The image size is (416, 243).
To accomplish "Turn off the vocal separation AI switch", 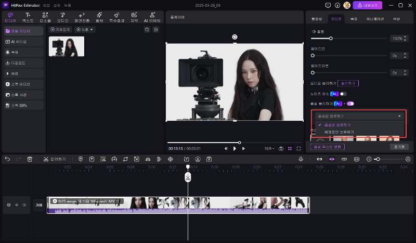I will click(x=350, y=104).
